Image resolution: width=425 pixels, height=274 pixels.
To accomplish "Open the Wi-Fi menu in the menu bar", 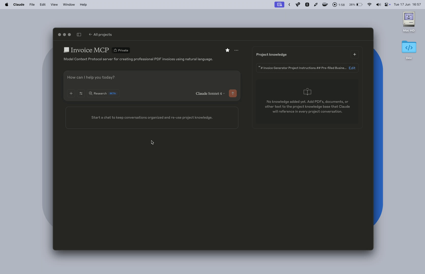I will pos(369,4).
